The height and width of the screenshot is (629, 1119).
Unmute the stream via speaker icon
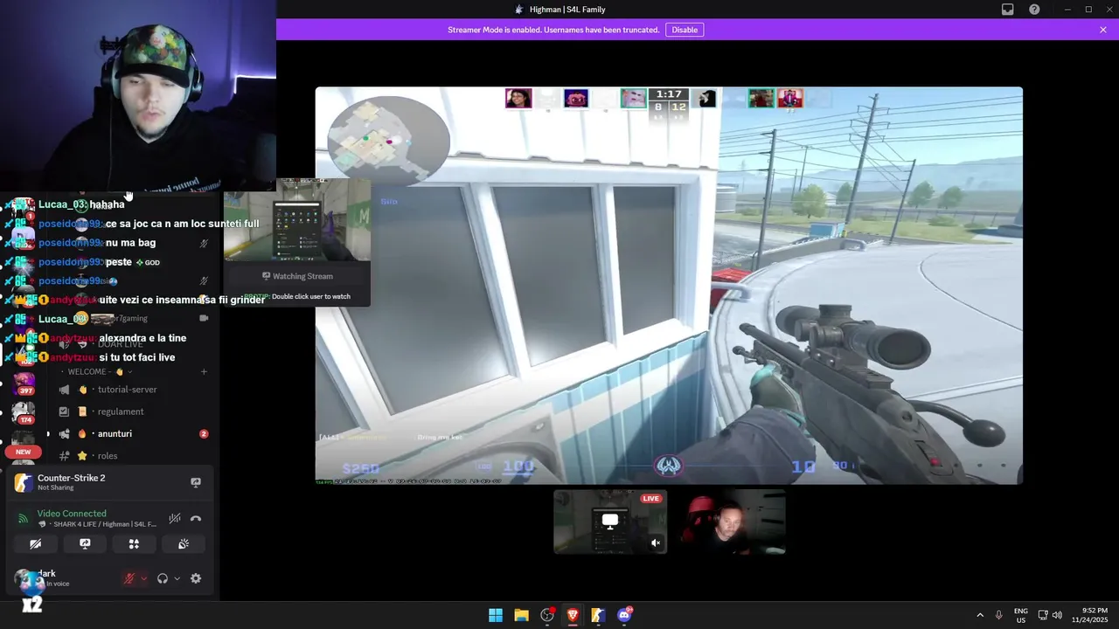pyautogui.click(x=656, y=543)
